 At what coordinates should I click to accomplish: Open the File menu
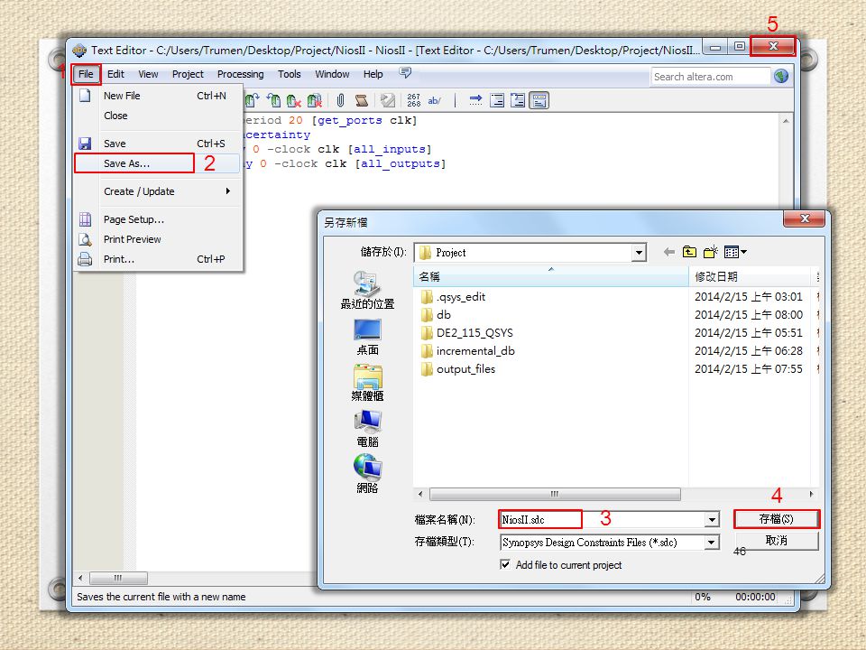click(86, 74)
